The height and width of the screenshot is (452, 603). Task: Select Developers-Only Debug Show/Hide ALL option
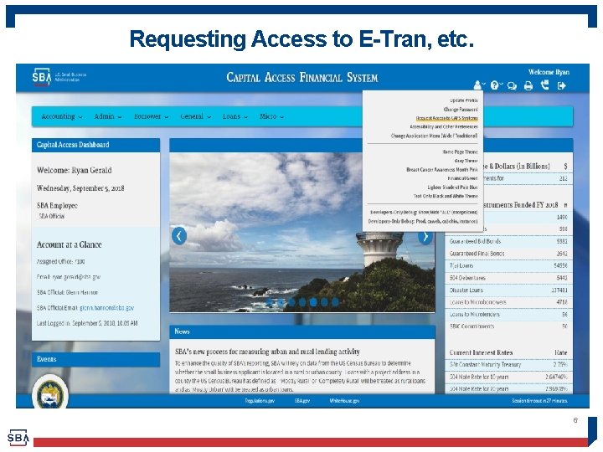(x=424, y=212)
